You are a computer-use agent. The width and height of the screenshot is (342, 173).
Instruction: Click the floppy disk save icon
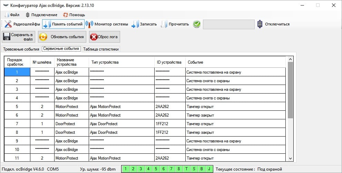pyautogui.click(x=7, y=37)
